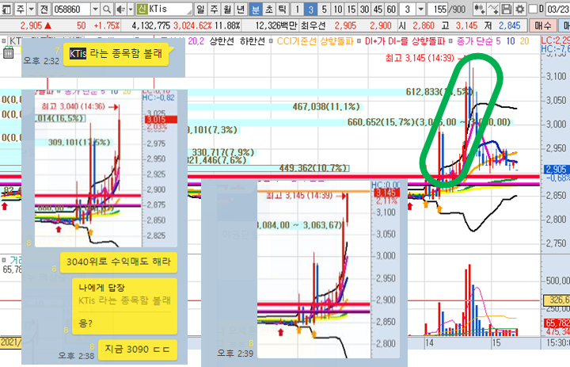
Task: Click the 3040위로 수익매도 해라 chat bubble
Action: coord(119,262)
